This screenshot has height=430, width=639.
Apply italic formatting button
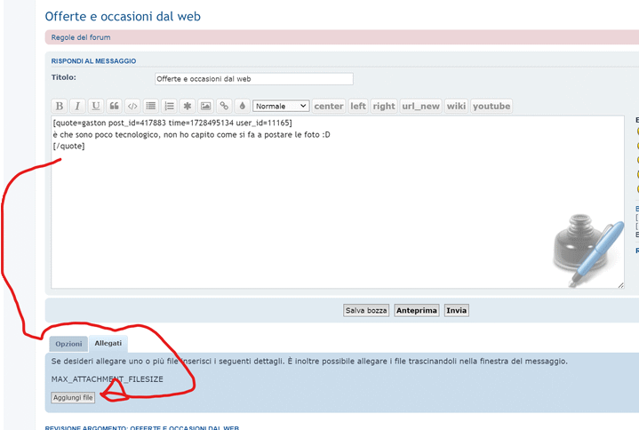(x=77, y=106)
